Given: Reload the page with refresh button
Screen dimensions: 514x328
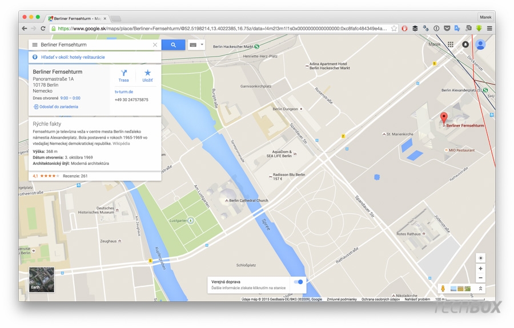Looking at the screenshot, I should [43, 29].
